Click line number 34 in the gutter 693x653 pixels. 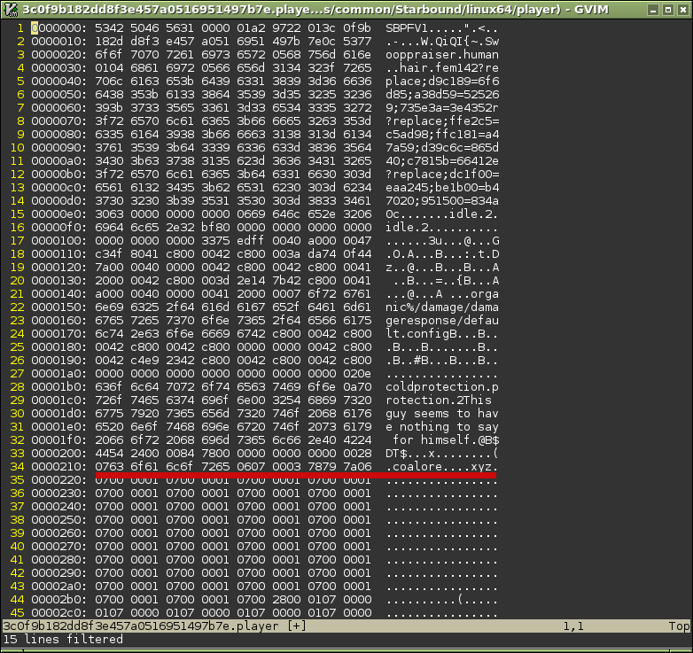[16, 467]
